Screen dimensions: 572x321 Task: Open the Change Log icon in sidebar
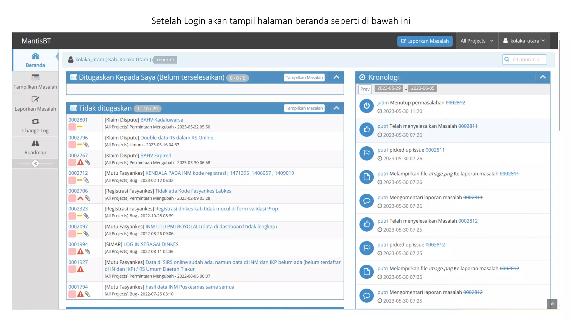pyautogui.click(x=35, y=121)
